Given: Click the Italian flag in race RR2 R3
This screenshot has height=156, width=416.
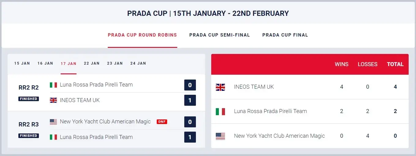Looking at the screenshot, I should pyautogui.click(x=53, y=137).
